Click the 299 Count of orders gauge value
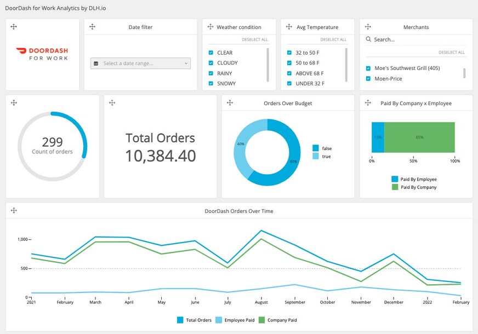This screenshot has width=478, height=334. [x=53, y=142]
